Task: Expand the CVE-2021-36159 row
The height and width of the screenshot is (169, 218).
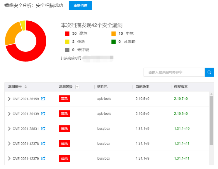Action: click(x=9, y=99)
